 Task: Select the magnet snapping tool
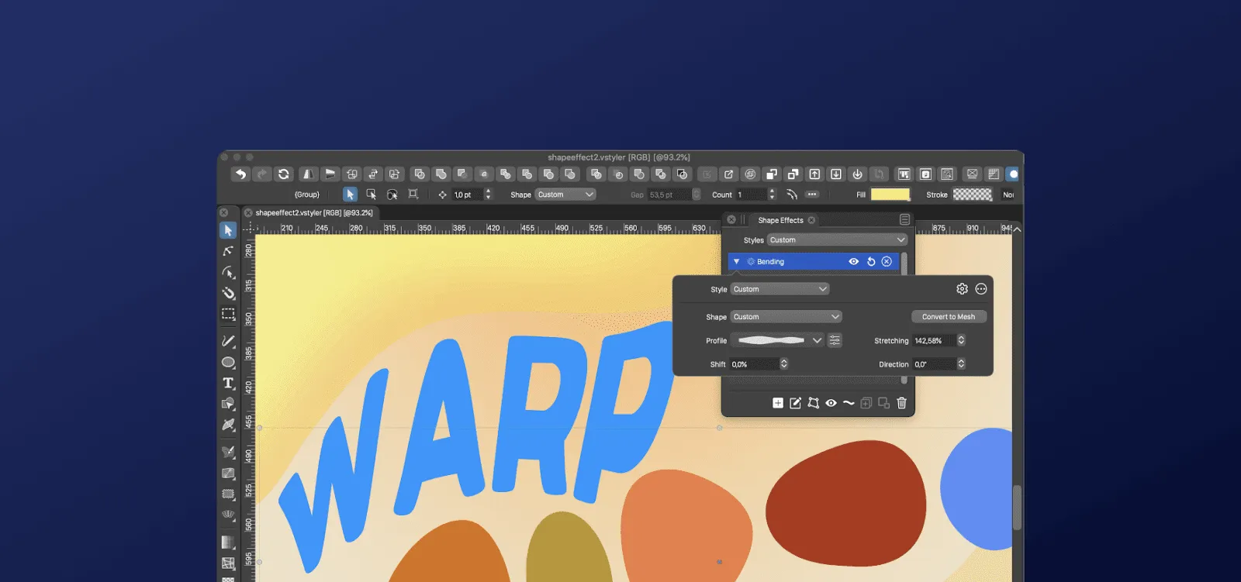pyautogui.click(x=228, y=293)
